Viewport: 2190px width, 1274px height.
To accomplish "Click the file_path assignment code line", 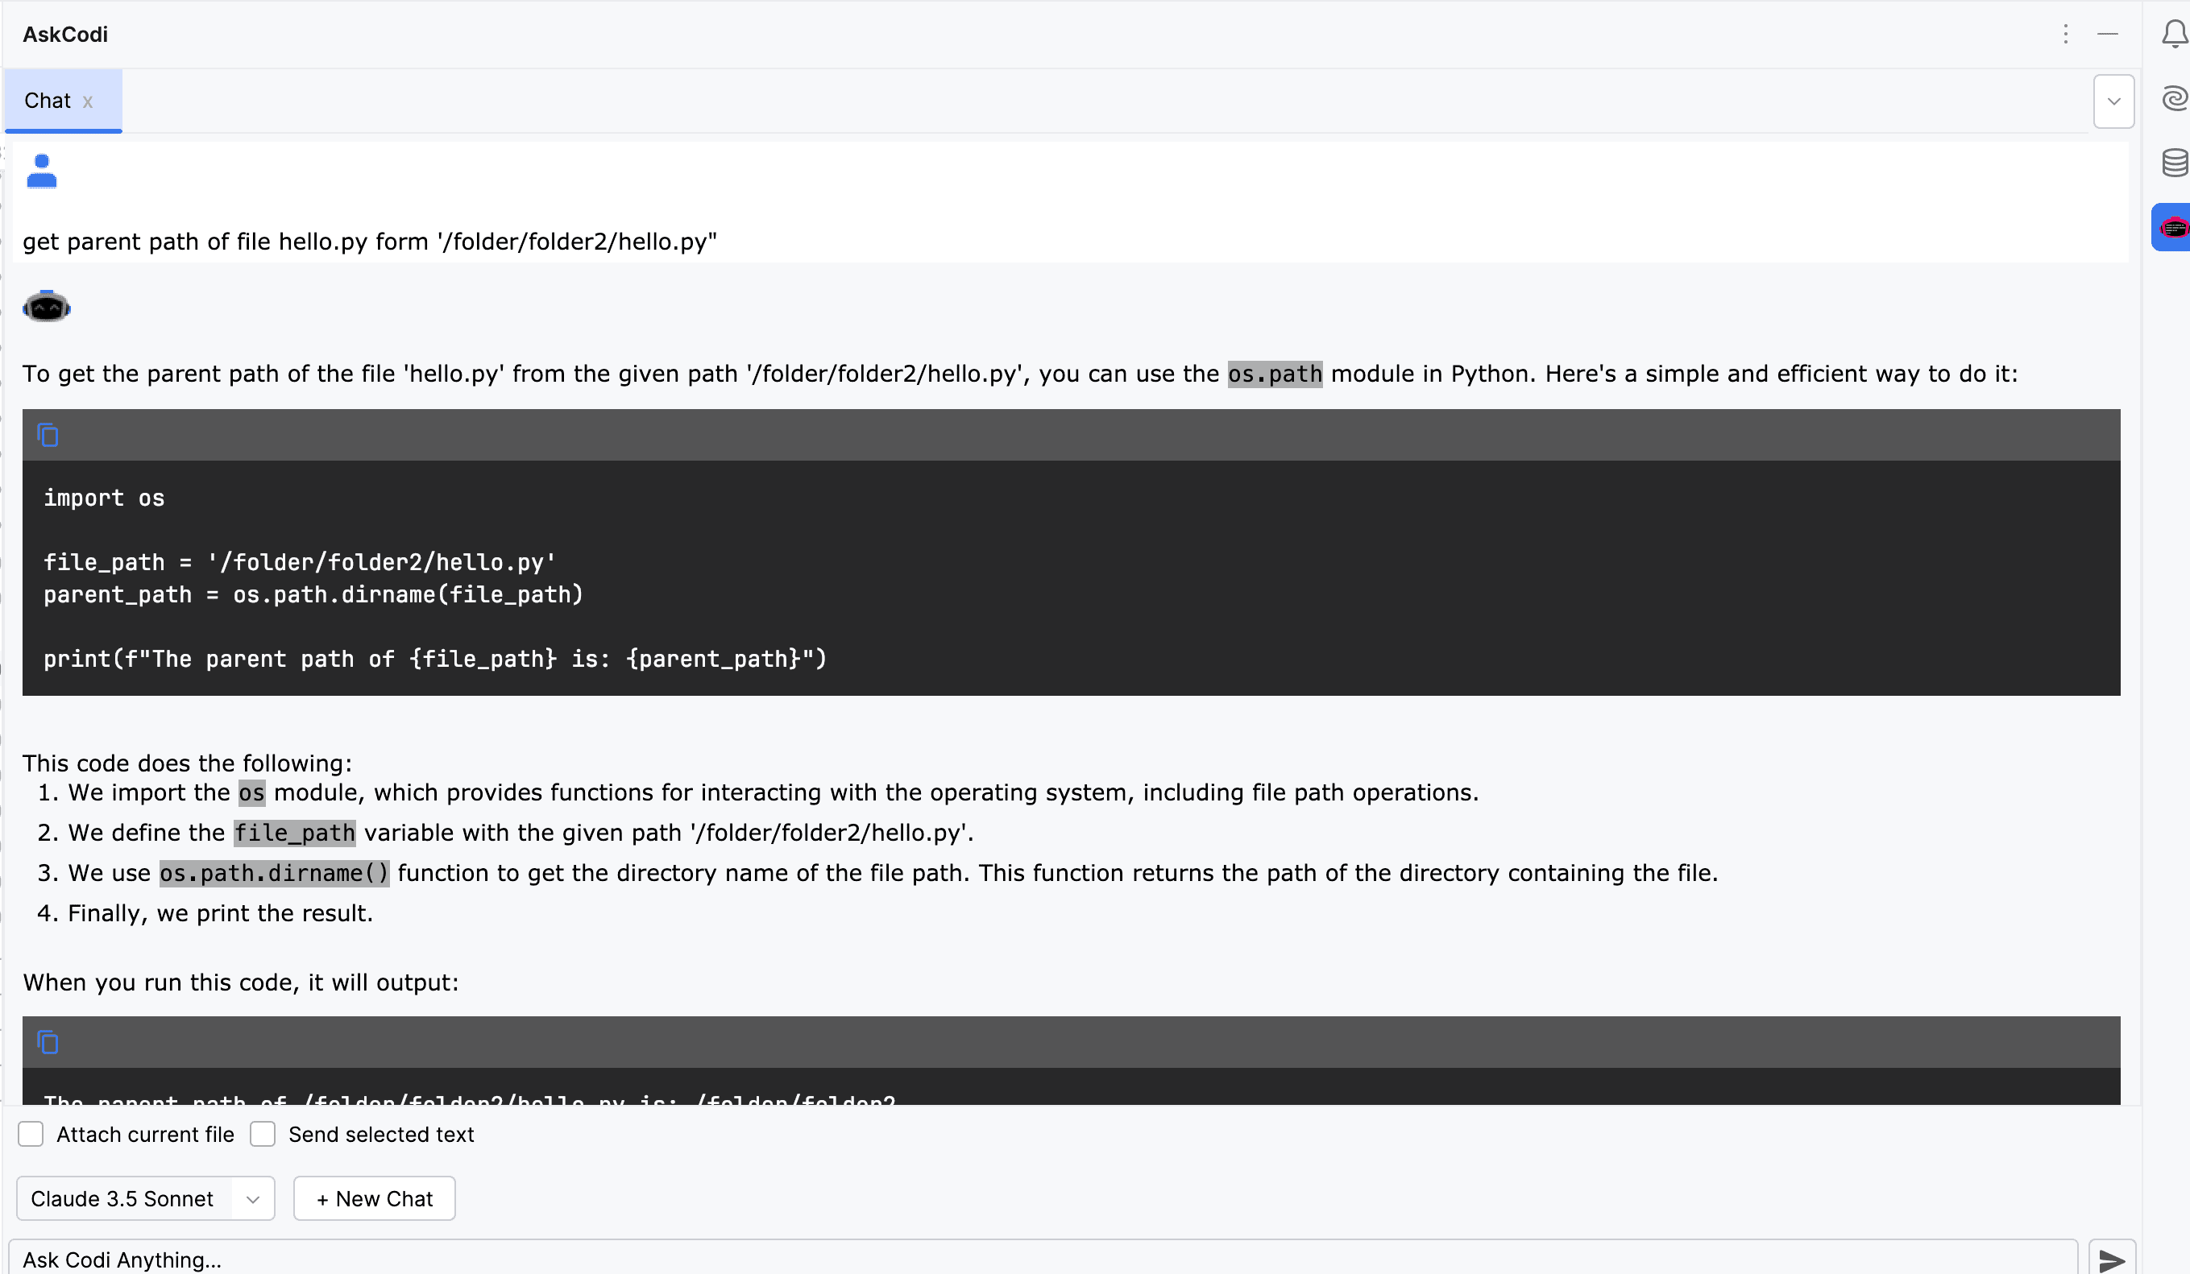I will coord(300,563).
